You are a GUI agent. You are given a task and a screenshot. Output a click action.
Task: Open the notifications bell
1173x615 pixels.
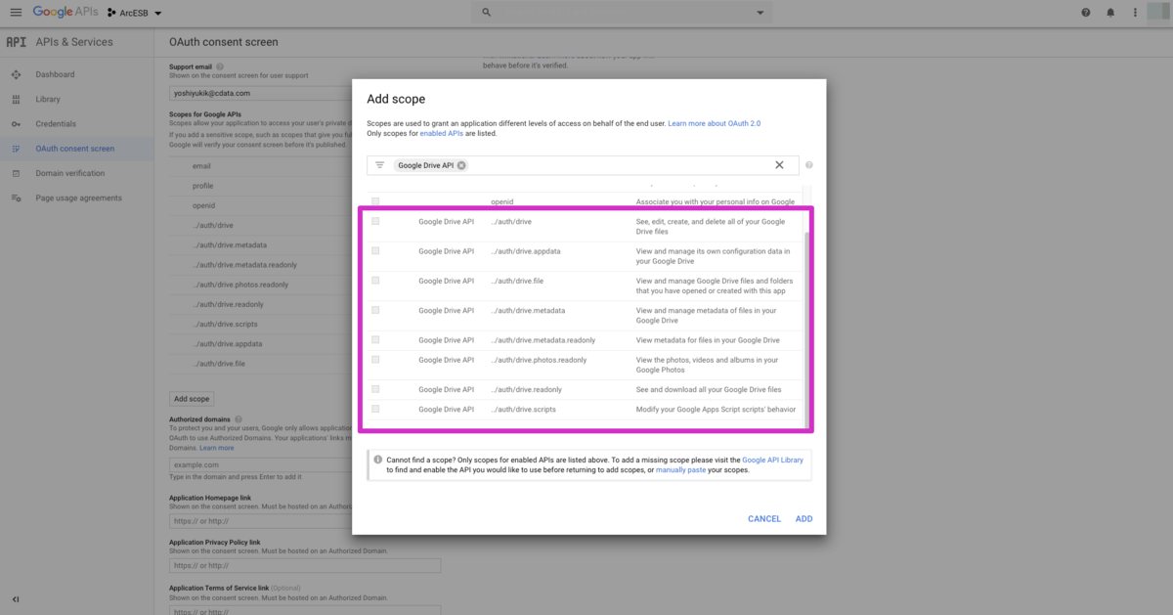(x=1110, y=13)
